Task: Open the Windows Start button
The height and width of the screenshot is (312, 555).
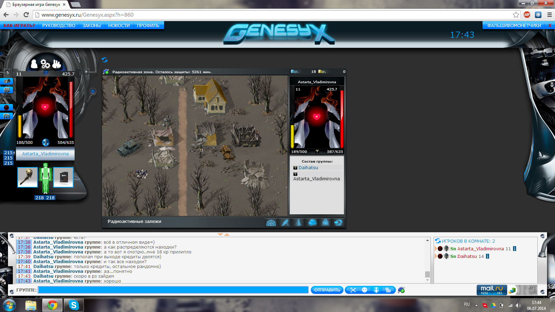Action: [9, 305]
